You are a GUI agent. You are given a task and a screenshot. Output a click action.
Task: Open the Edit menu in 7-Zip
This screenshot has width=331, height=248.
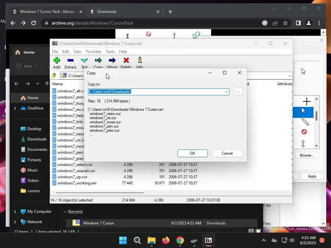[65, 51]
